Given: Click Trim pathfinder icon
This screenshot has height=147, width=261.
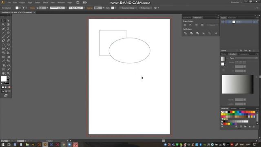Looking at the screenshot, I should point(191,33).
